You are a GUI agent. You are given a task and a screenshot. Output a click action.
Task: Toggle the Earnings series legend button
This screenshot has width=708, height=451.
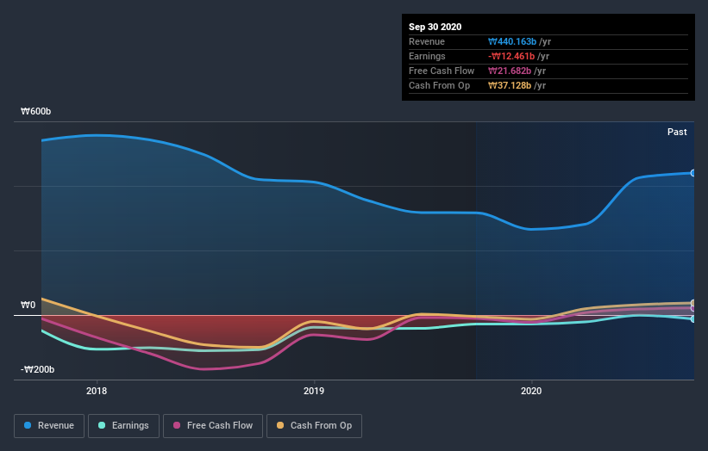pyautogui.click(x=123, y=426)
